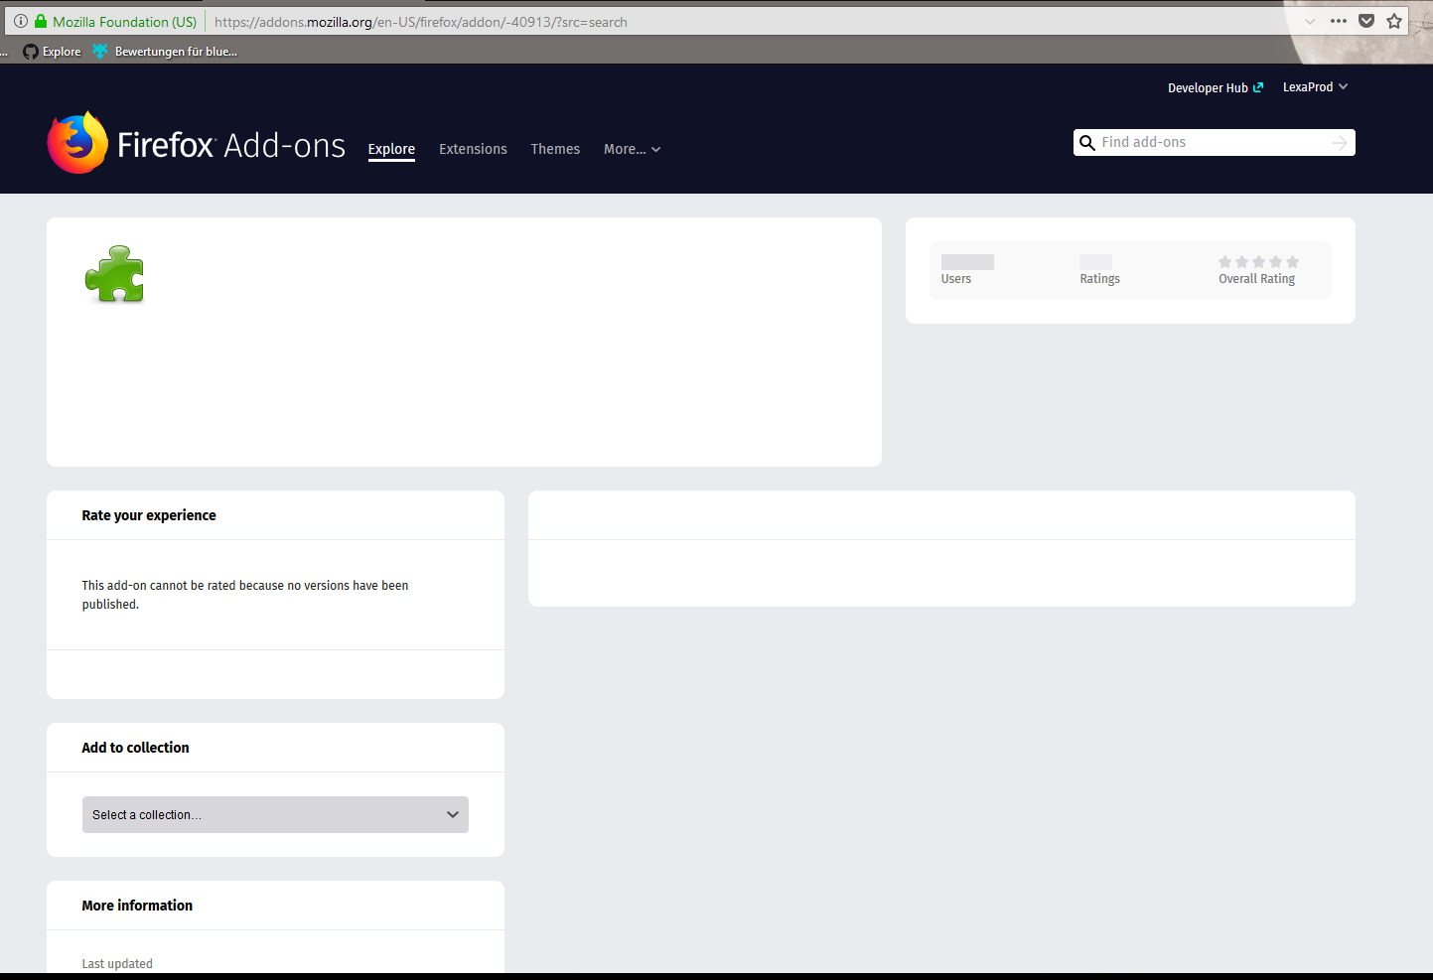Click the 'Last updated' label

(117, 963)
